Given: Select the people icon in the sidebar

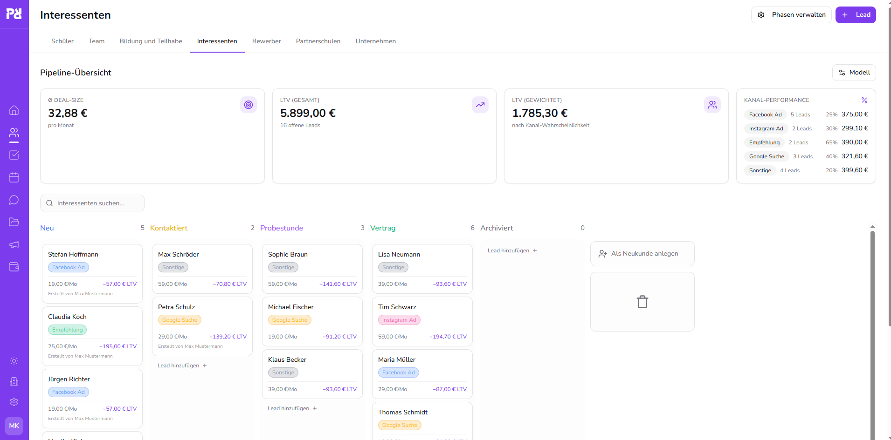Looking at the screenshot, I should (14, 133).
